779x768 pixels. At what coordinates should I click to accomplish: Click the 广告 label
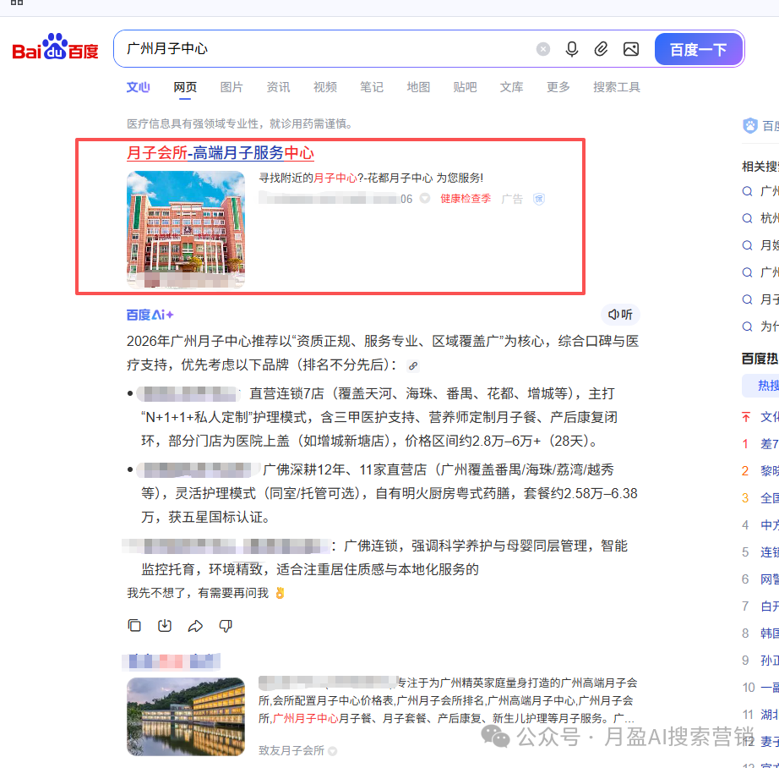tap(512, 199)
